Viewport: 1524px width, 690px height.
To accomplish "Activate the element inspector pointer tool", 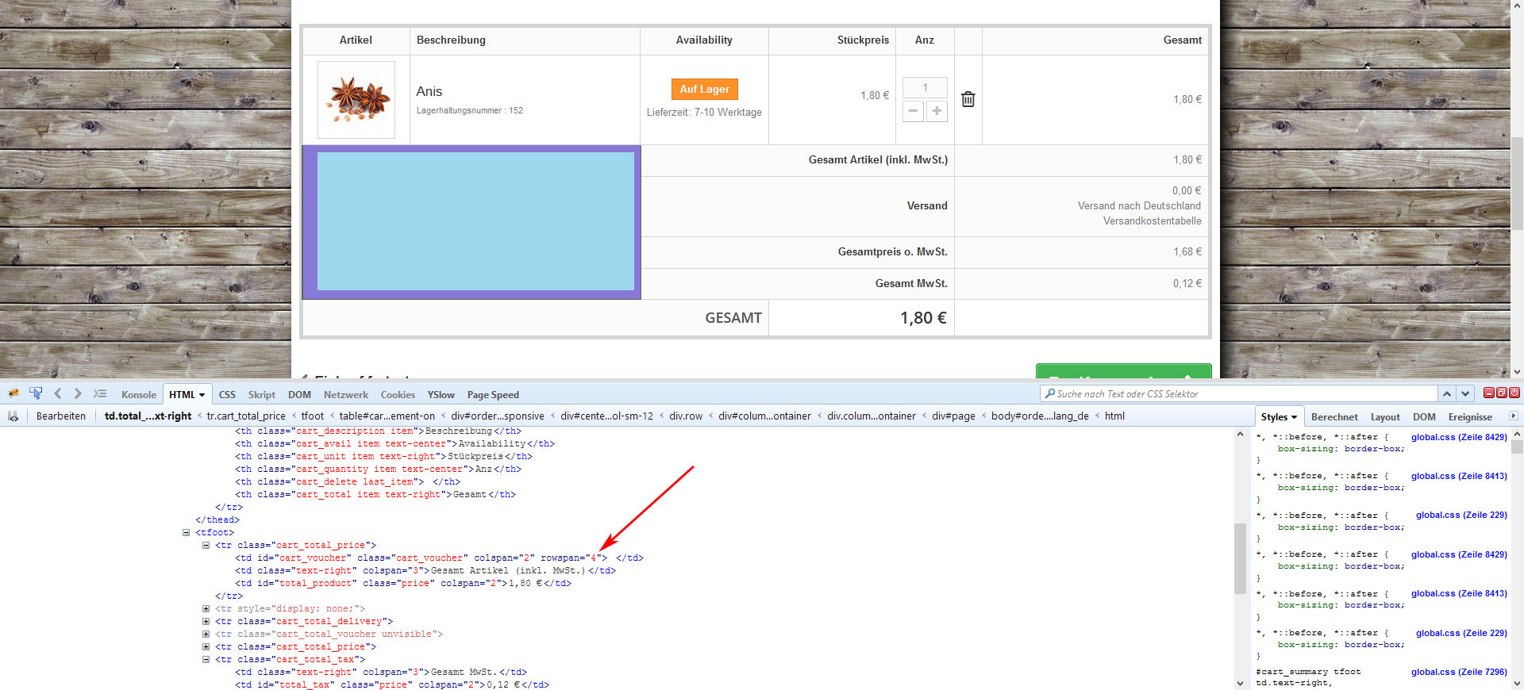I will [36, 393].
